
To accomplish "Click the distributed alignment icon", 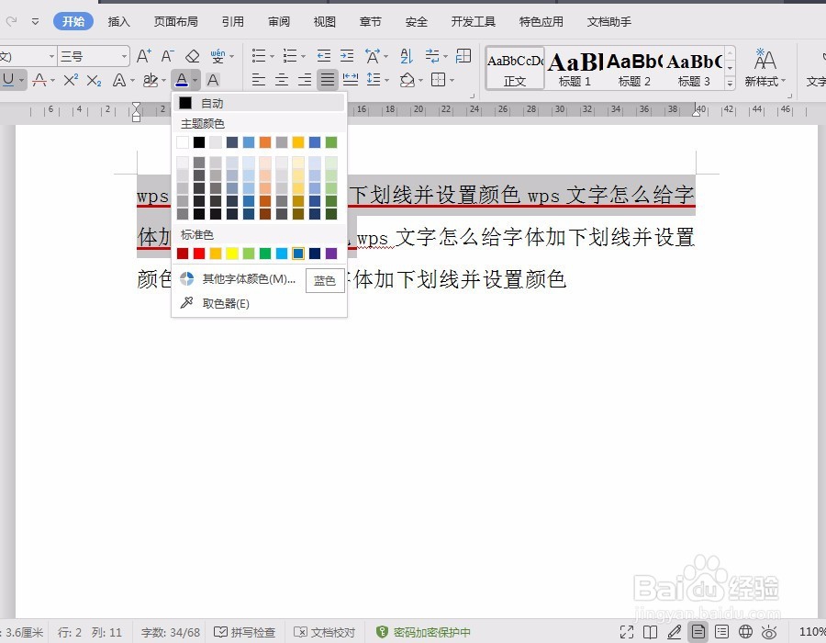I will pyautogui.click(x=351, y=80).
